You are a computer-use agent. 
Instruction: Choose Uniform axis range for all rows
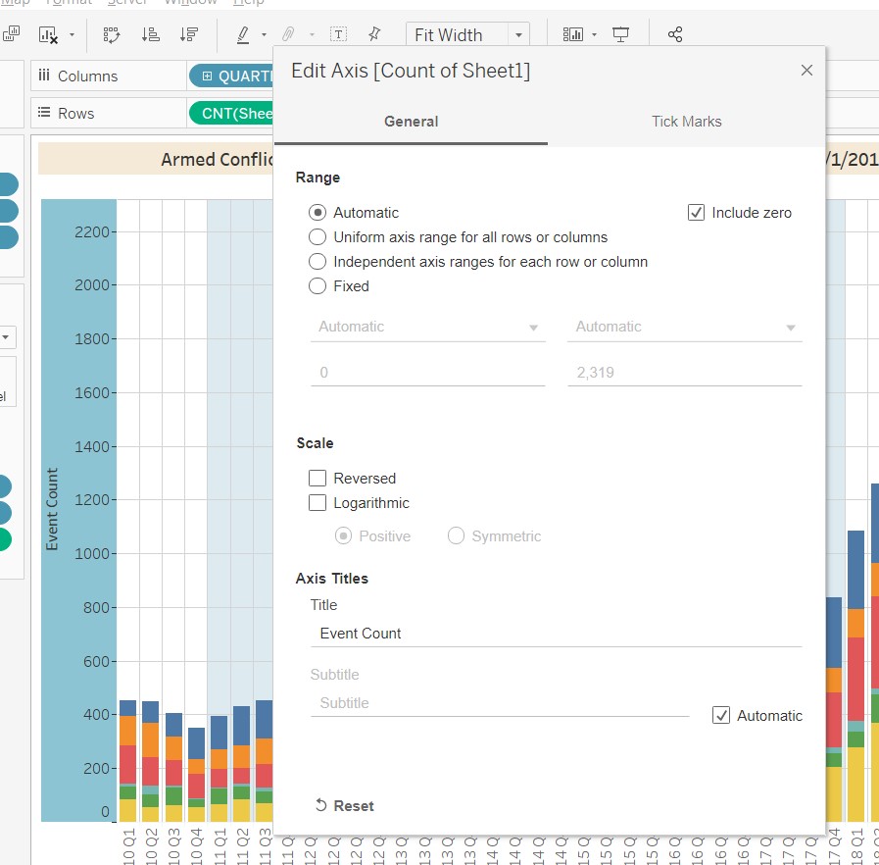[x=317, y=237]
